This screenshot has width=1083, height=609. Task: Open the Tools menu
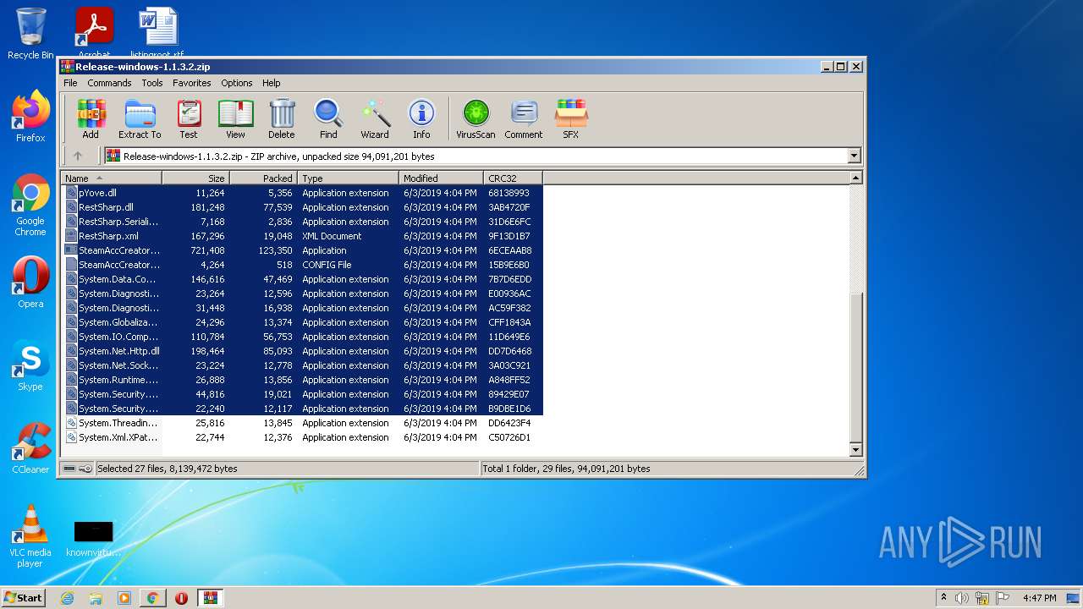[152, 83]
